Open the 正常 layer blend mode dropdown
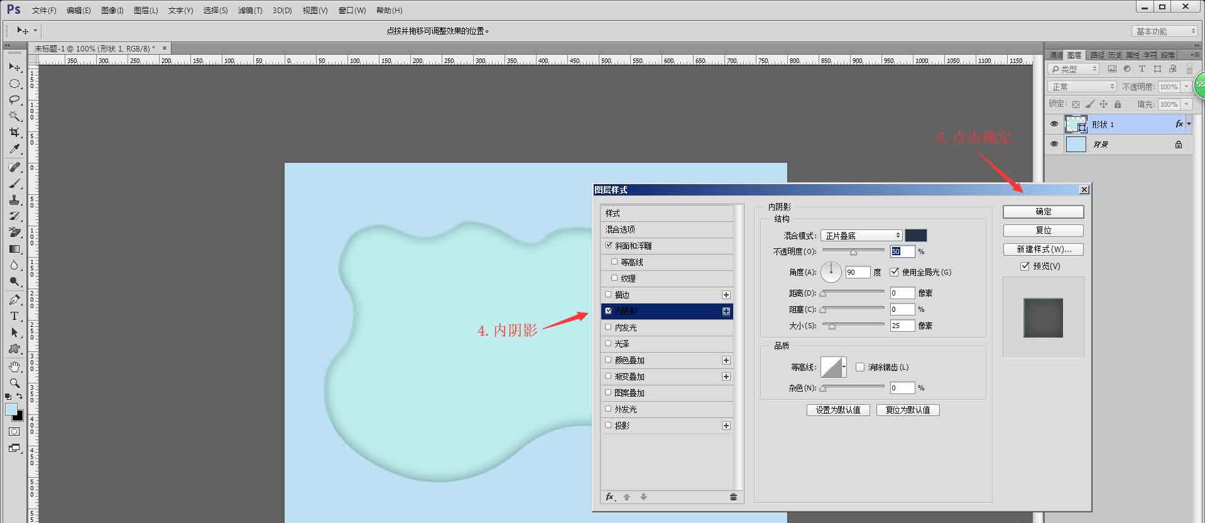1205x523 pixels. 1082,87
